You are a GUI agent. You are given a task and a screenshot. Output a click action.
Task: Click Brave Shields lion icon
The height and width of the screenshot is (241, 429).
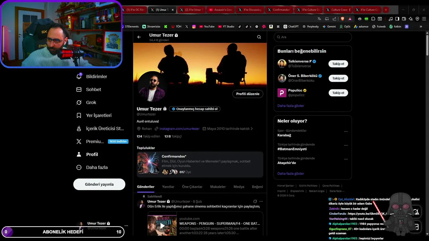(343, 19)
